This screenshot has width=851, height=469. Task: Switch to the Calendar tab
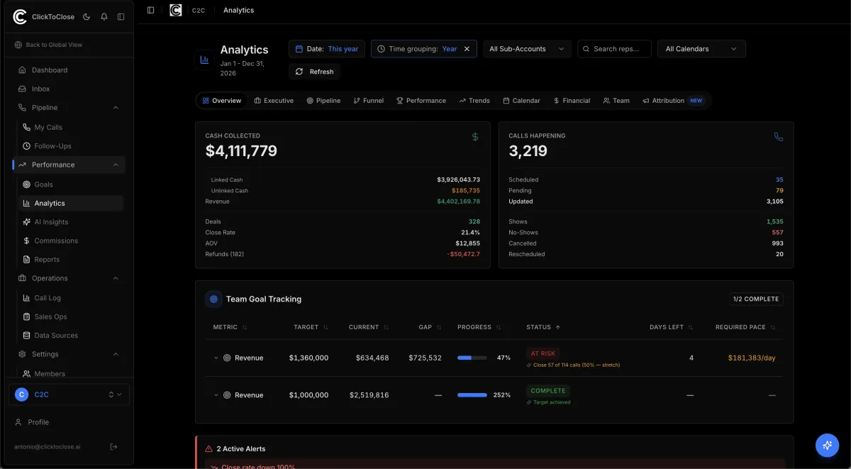(521, 101)
